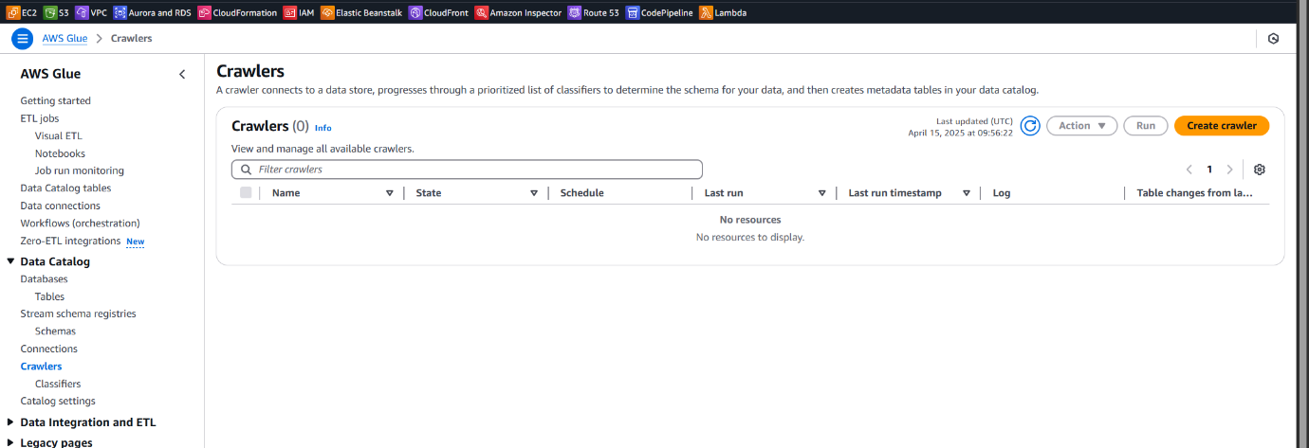Viewport: 1309px width, 448px height.
Task: Go to previous page of crawlers
Action: (x=1189, y=170)
